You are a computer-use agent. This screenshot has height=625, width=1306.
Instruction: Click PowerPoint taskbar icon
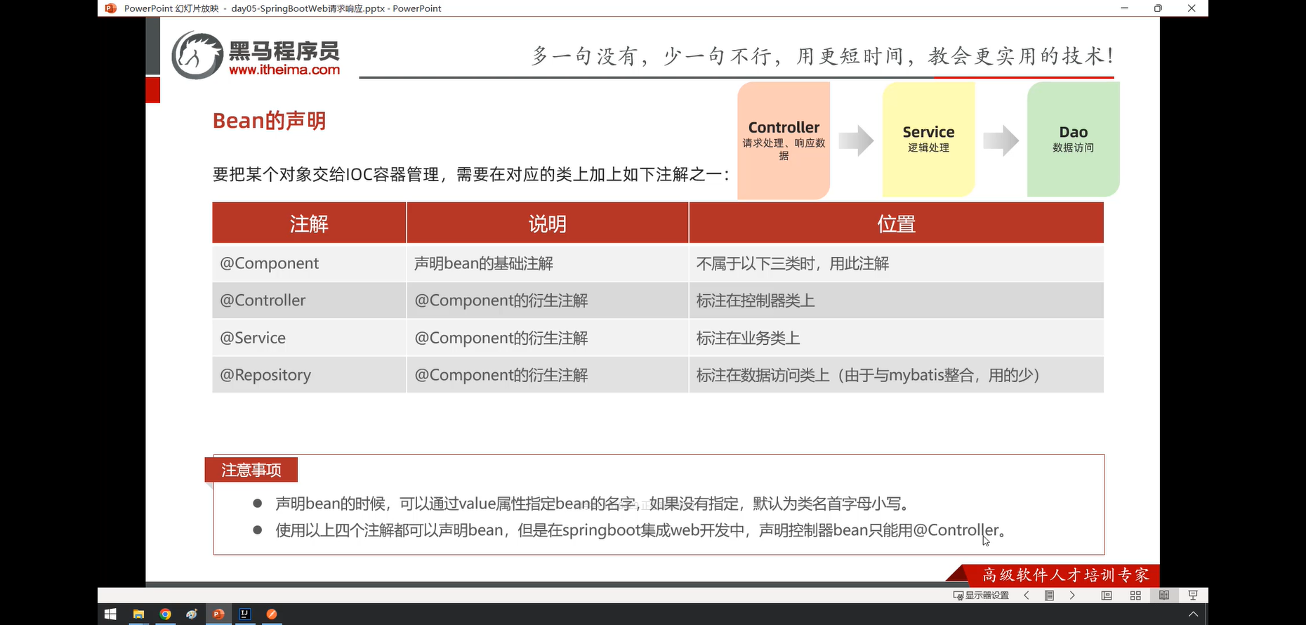click(x=218, y=614)
